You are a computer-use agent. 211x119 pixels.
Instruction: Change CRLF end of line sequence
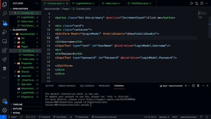pos(175,117)
